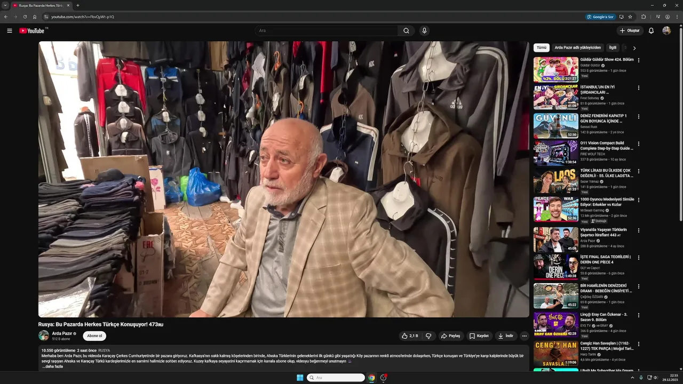Click the Google'a Sor button
This screenshot has width=683, height=384.
pos(600,17)
